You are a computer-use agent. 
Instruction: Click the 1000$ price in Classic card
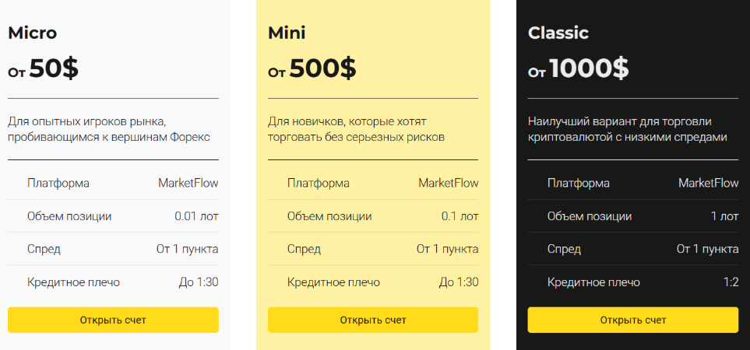click(589, 69)
